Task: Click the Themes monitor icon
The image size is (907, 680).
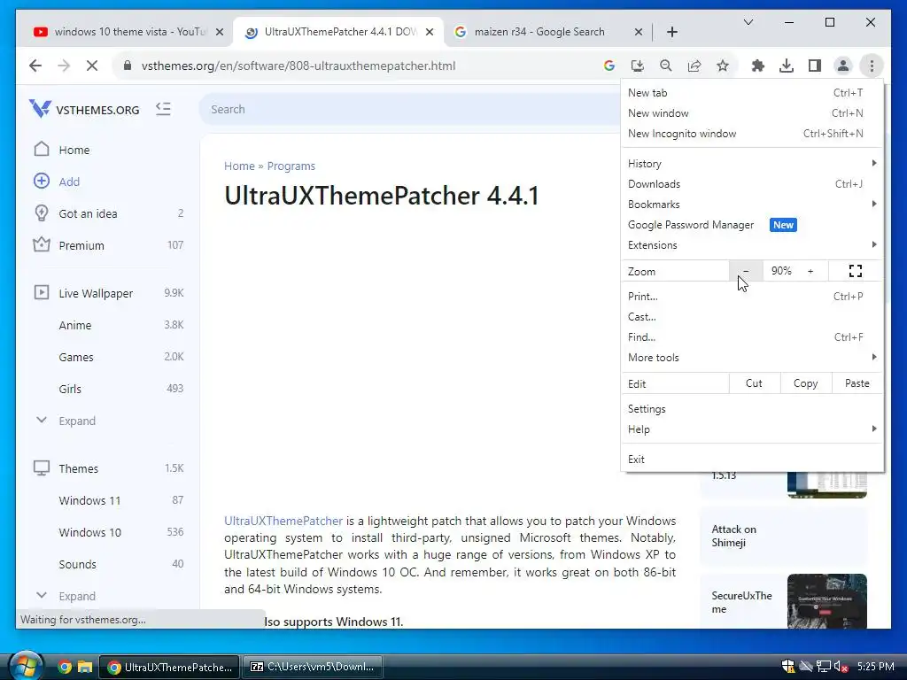Action: [41, 467]
